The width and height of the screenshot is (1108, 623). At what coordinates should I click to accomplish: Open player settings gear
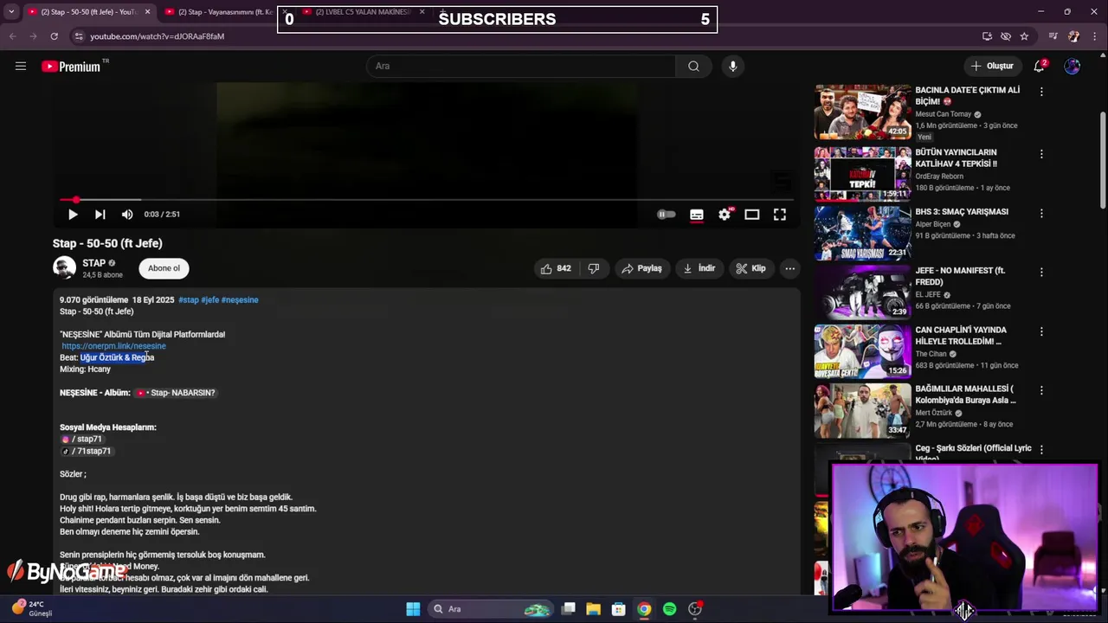725,215
